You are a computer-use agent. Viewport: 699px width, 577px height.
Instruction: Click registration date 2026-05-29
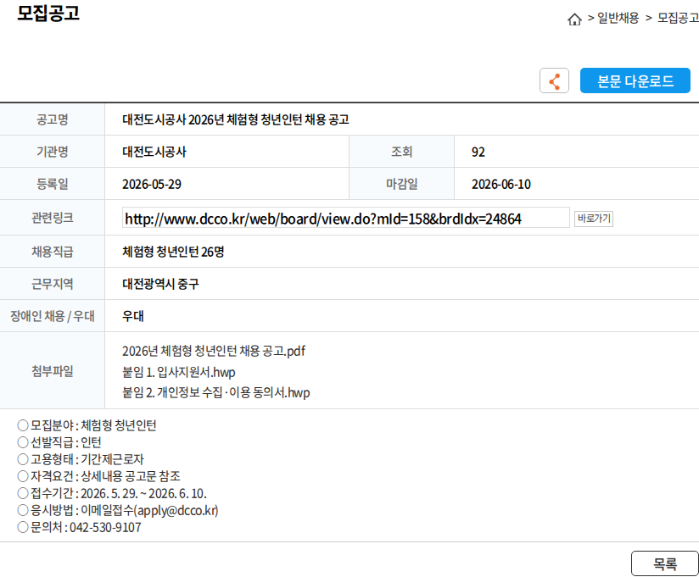pos(152,185)
